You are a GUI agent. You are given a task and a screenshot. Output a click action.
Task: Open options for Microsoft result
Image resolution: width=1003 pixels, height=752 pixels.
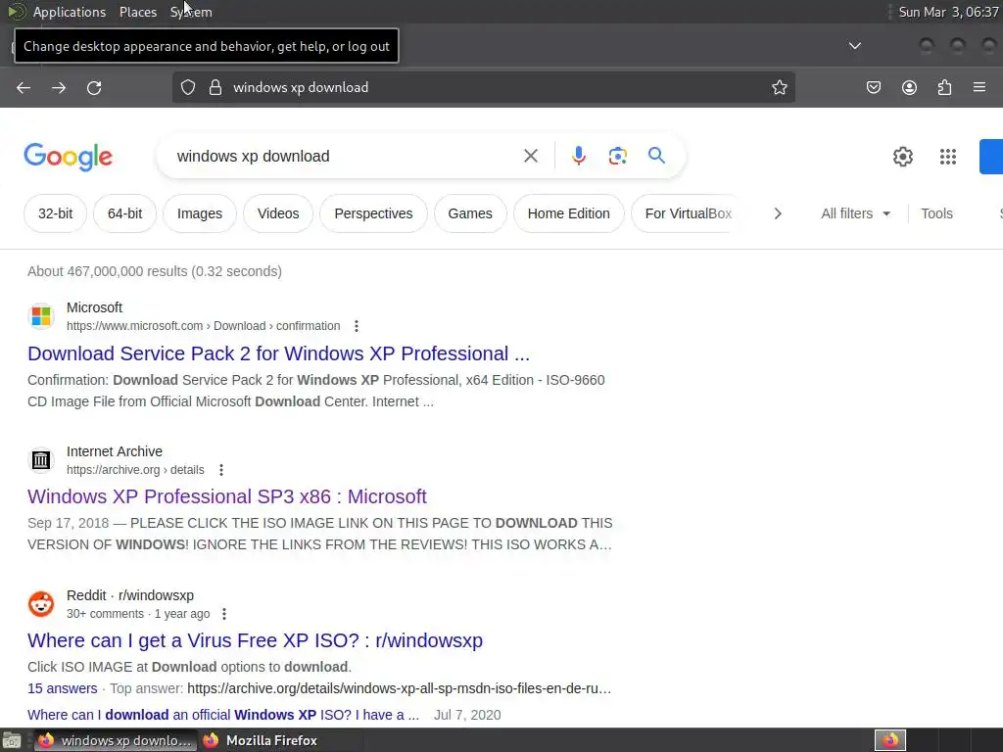point(357,326)
